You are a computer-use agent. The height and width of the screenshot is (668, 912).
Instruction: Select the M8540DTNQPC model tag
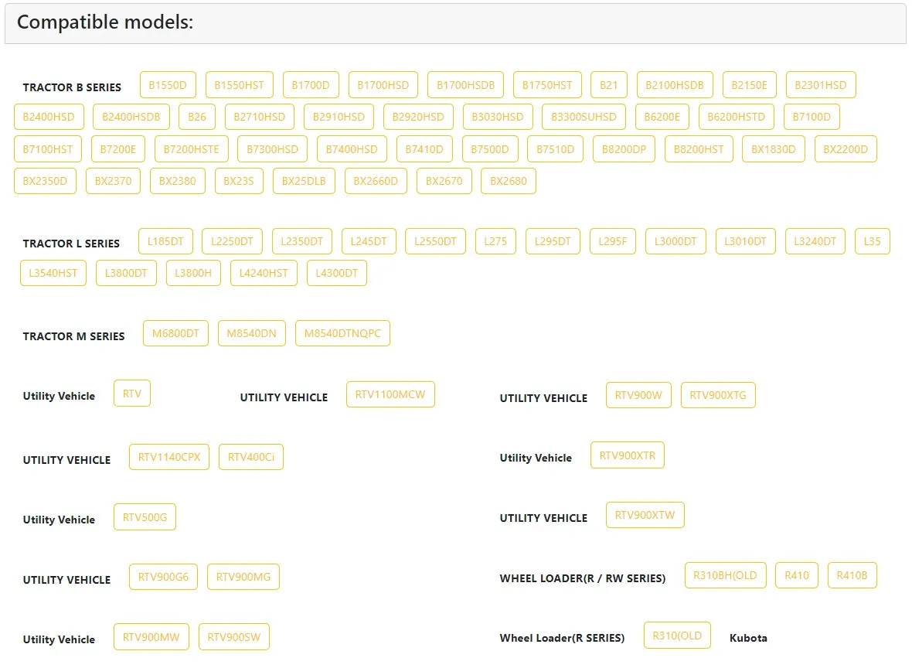[342, 334]
